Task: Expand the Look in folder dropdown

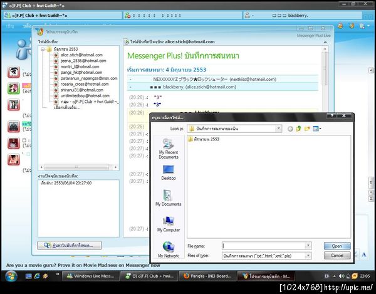Action: pyautogui.click(x=278, y=129)
